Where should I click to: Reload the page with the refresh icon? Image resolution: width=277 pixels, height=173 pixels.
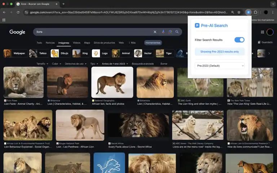(18, 12)
